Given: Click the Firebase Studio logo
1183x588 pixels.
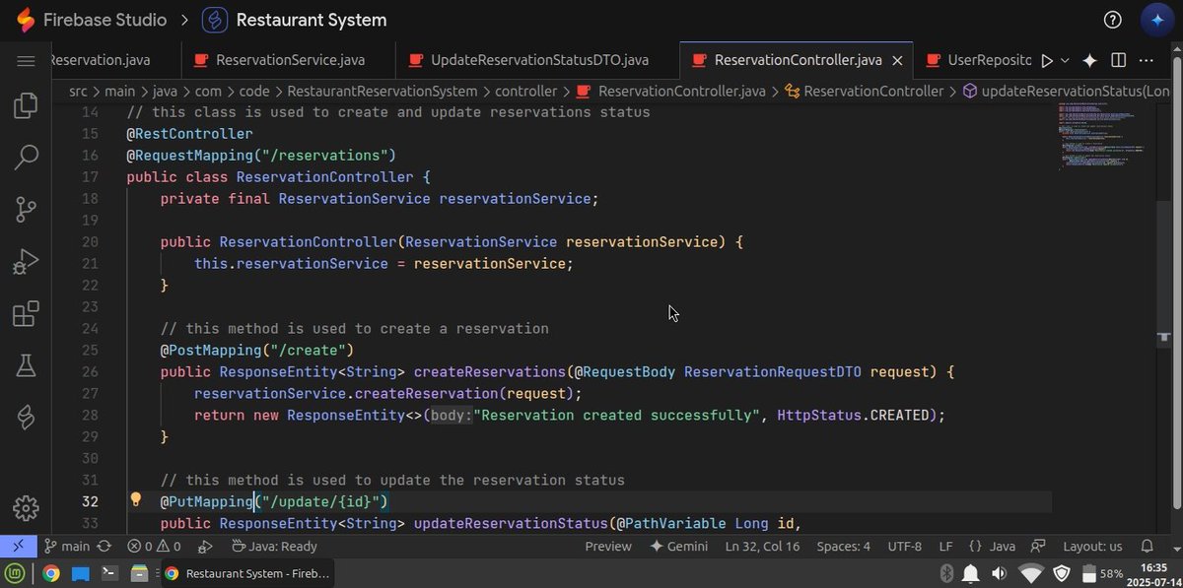Looking at the screenshot, I should 26,20.
